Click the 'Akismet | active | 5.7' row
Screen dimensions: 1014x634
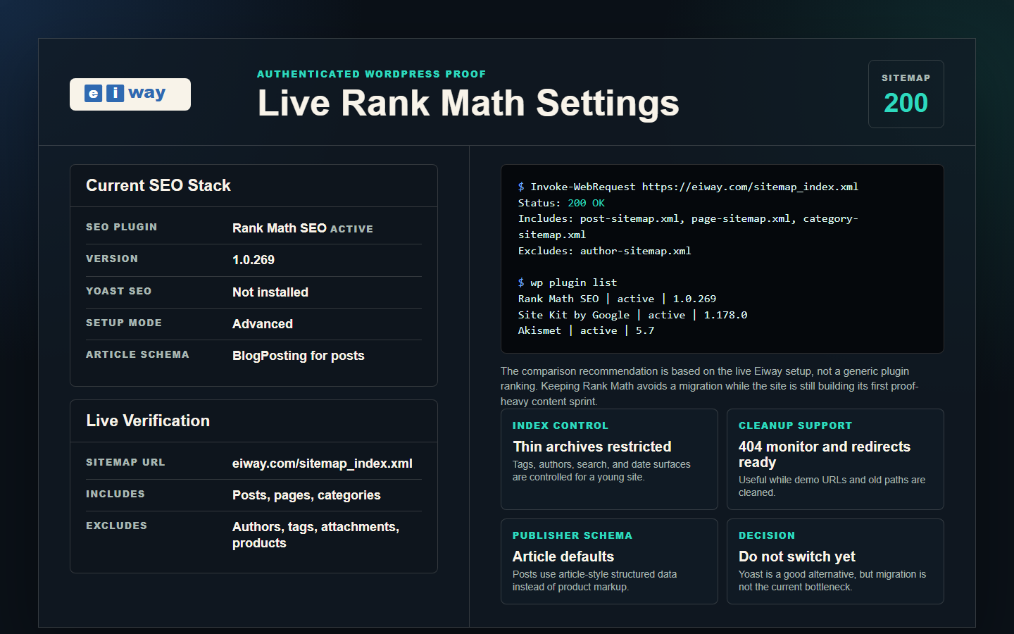click(586, 330)
